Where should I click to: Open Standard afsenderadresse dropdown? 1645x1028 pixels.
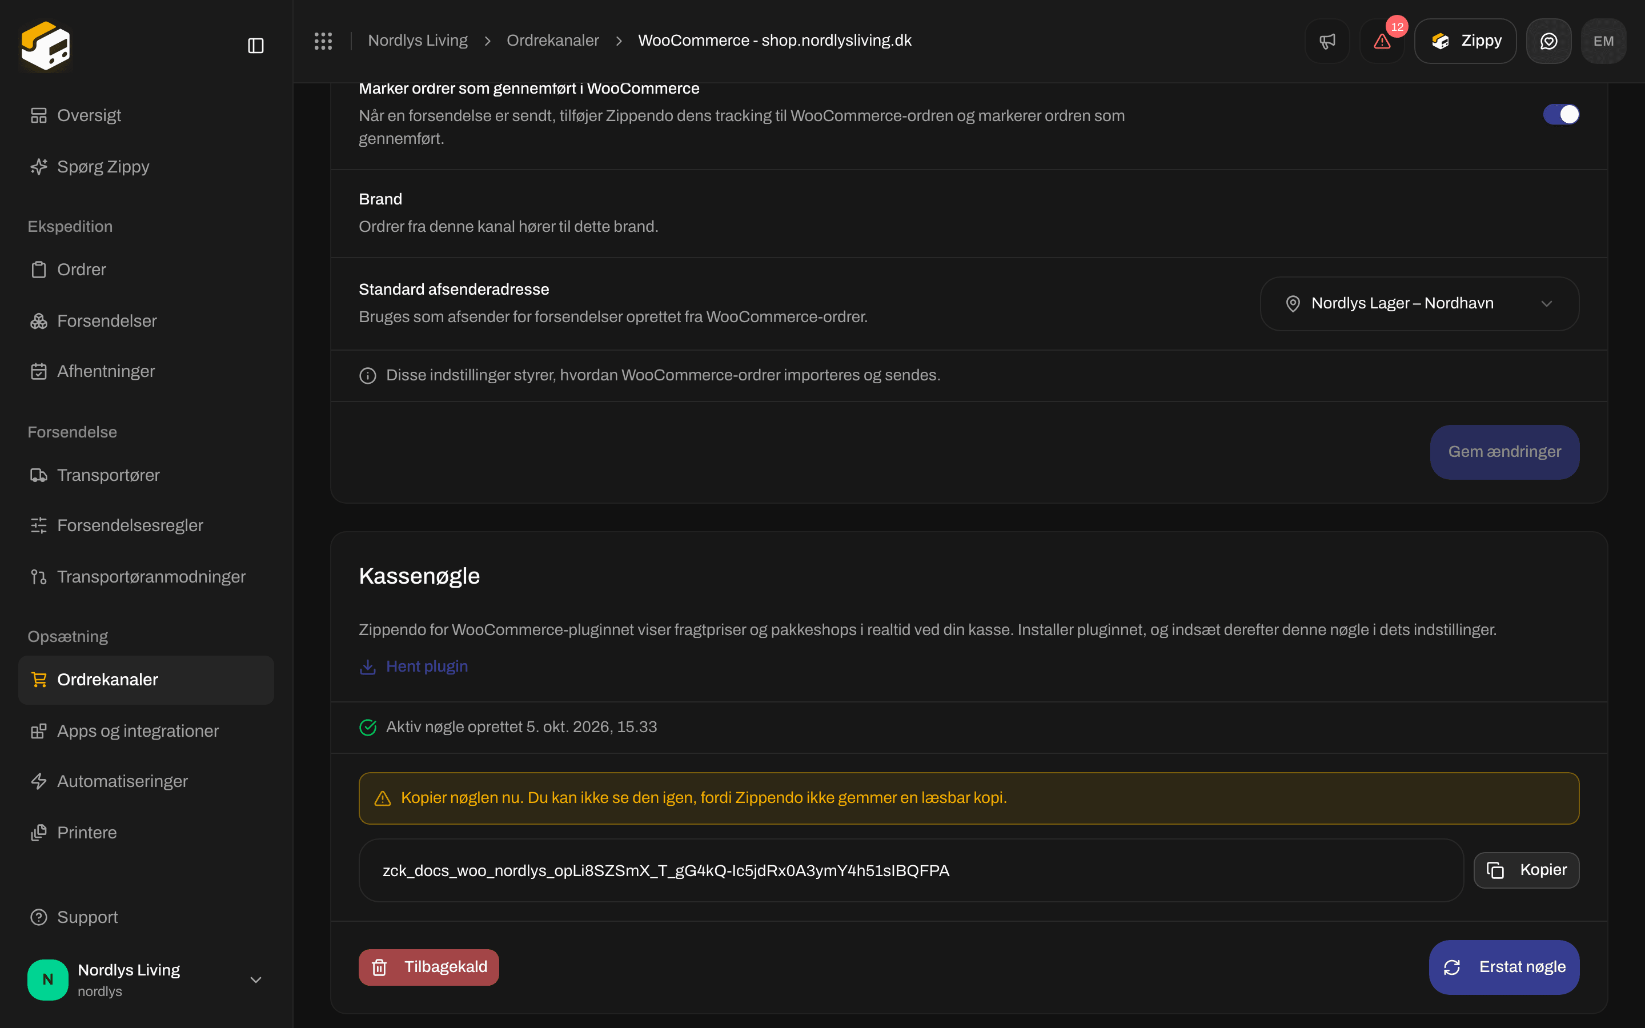coord(1419,303)
